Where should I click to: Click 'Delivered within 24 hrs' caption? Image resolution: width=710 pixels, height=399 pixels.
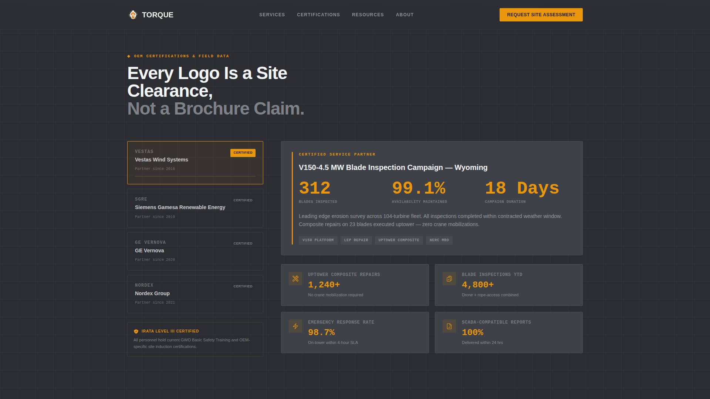coord(482,342)
